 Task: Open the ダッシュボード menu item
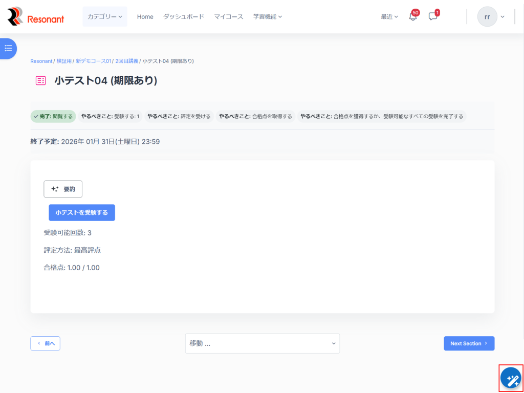(x=183, y=17)
